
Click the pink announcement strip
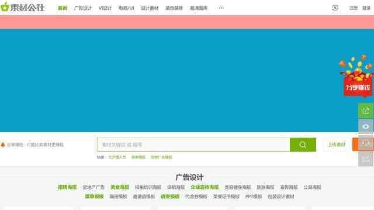pyautogui.click(x=187, y=22)
